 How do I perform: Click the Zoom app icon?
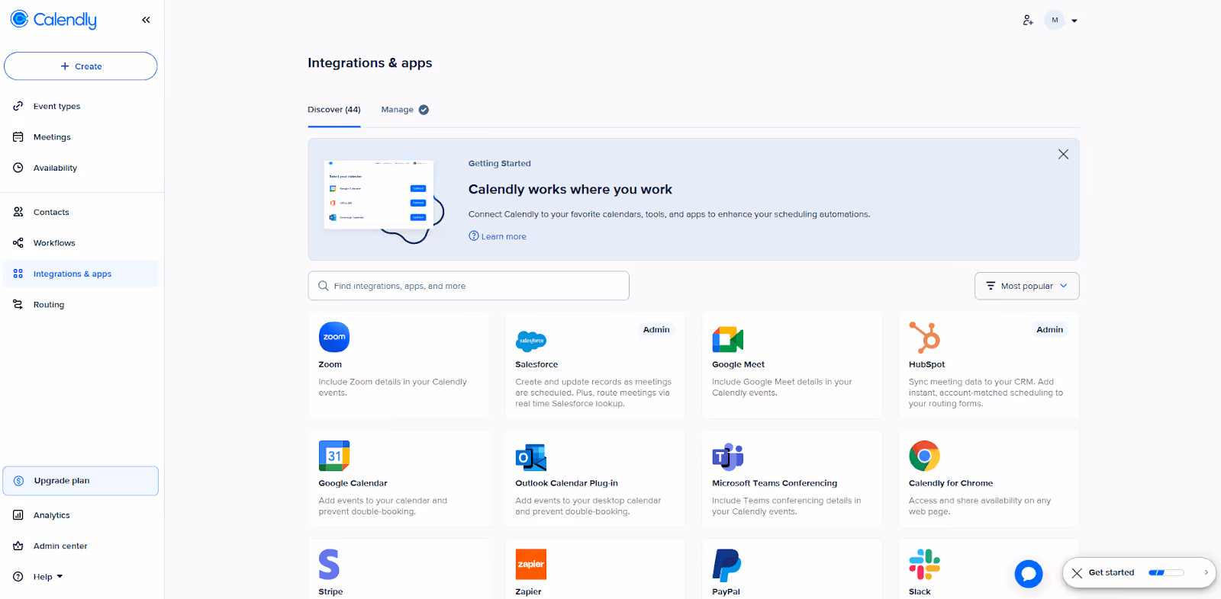[x=334, y=337]
